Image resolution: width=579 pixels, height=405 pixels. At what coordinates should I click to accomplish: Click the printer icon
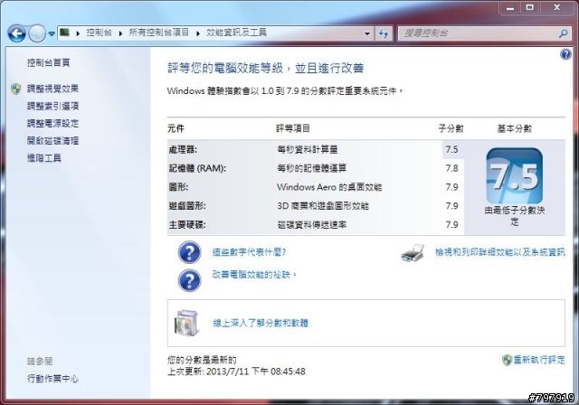pyautogui.click(x=413, y=253)
